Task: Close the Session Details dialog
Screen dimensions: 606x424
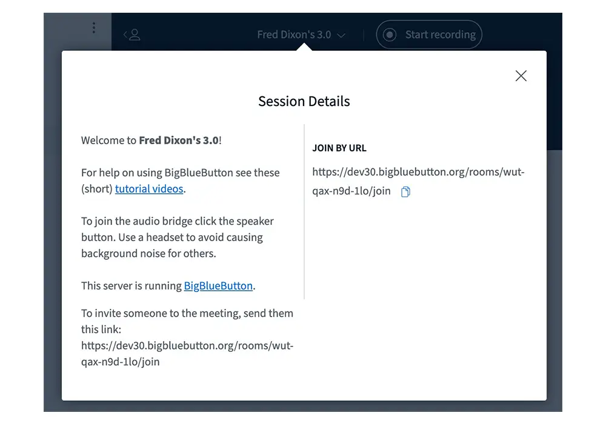Action: 521,76
